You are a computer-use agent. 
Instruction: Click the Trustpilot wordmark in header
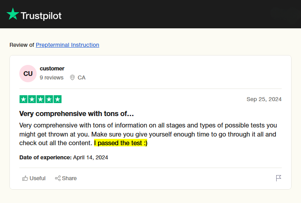pos(41,16)
